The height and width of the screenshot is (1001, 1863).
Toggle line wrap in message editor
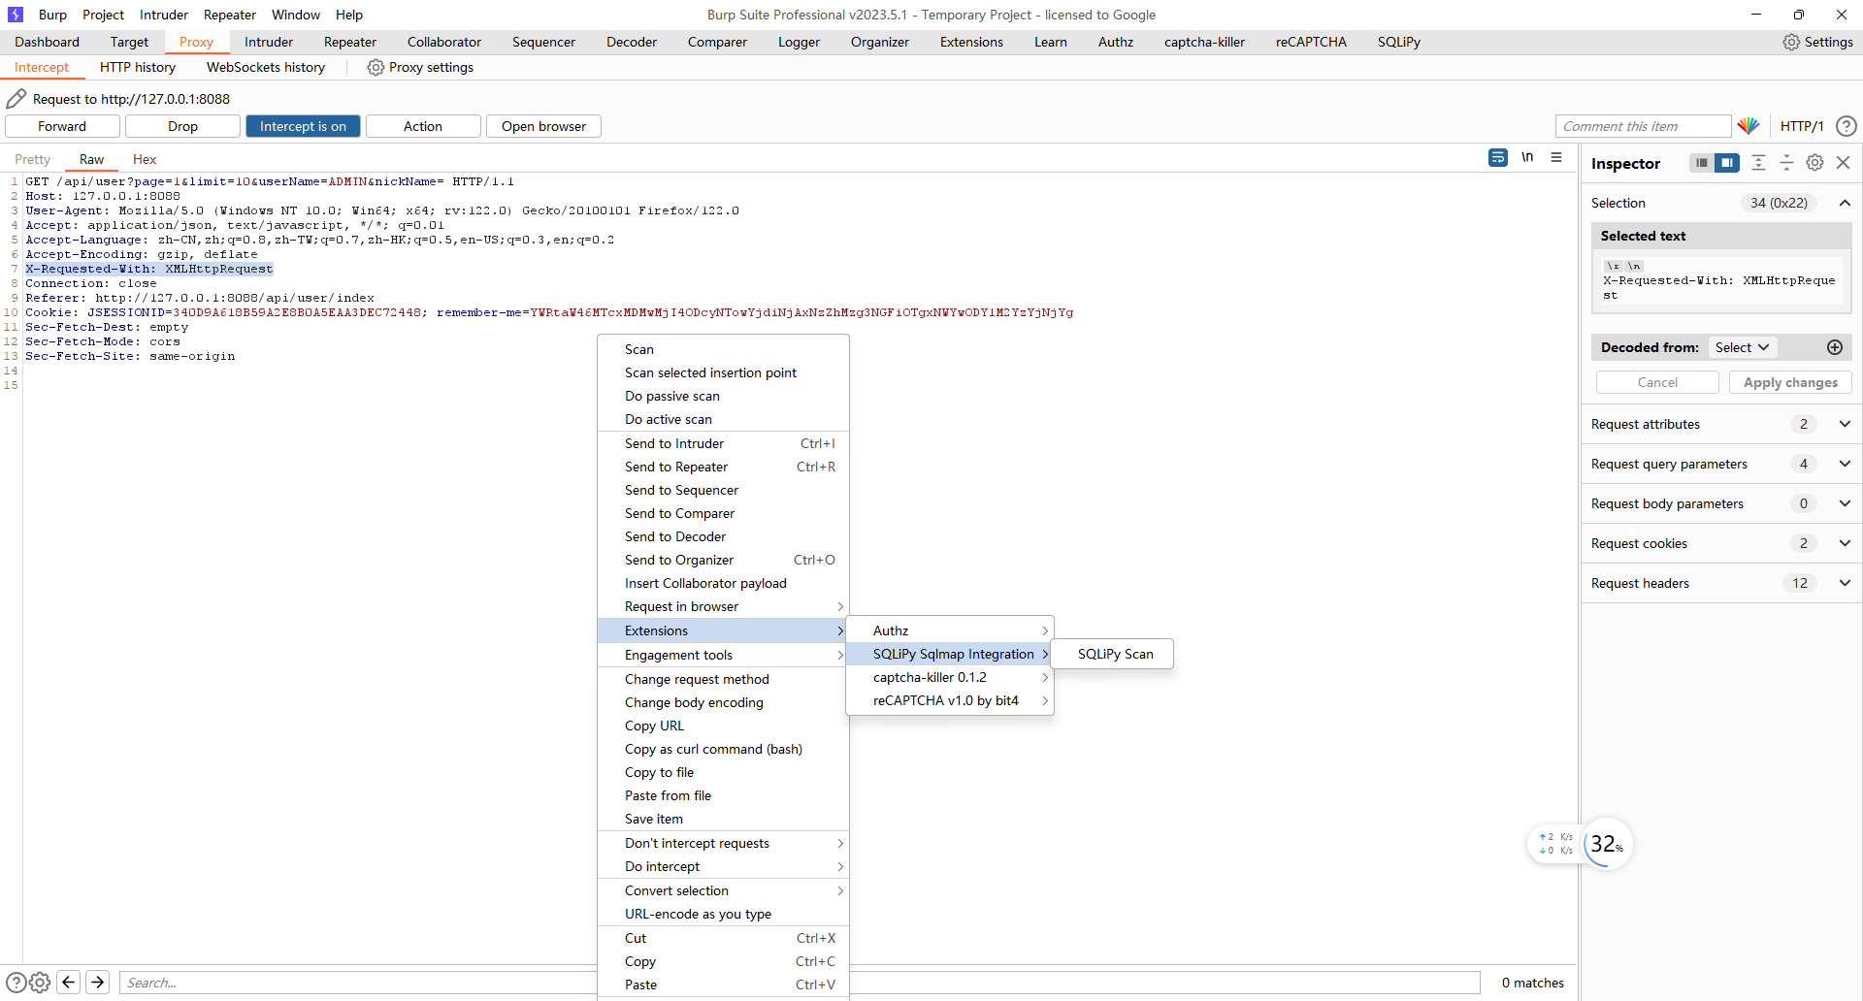[1498, 157]
